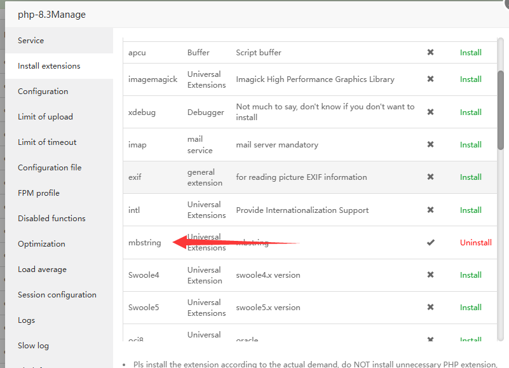Viewport: 509px width, 368px height.
Task: Open the Slow log section
Action: (x=33, y=346)
